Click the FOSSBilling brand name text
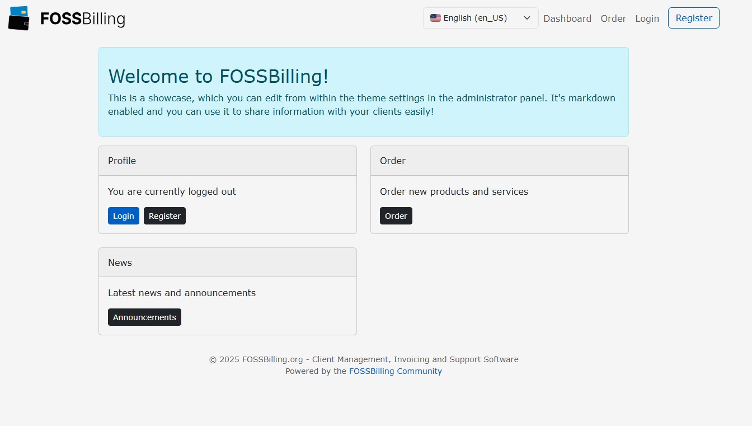Viewport: 752px width, 426px height. click(83, 18)
